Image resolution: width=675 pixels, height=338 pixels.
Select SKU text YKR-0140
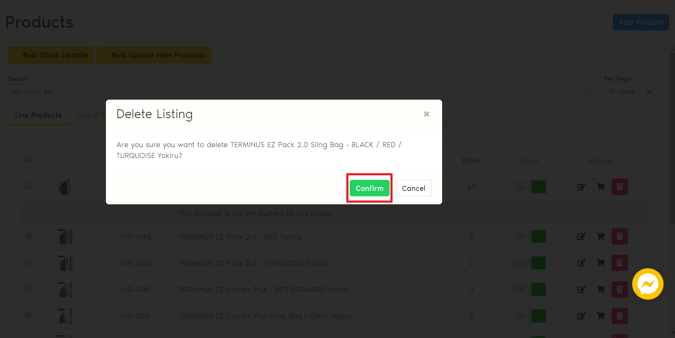click(135, 290)
